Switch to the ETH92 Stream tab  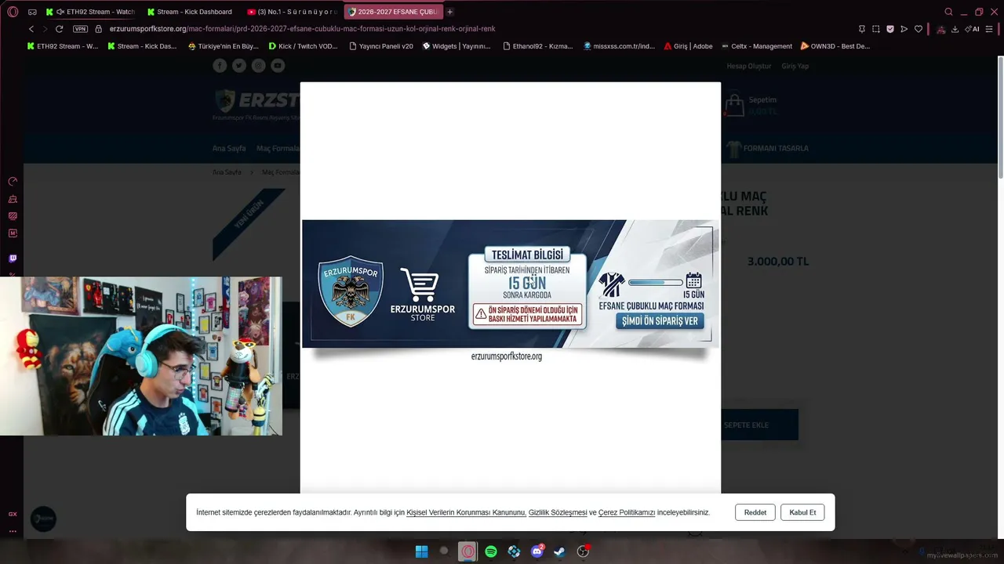90,12
